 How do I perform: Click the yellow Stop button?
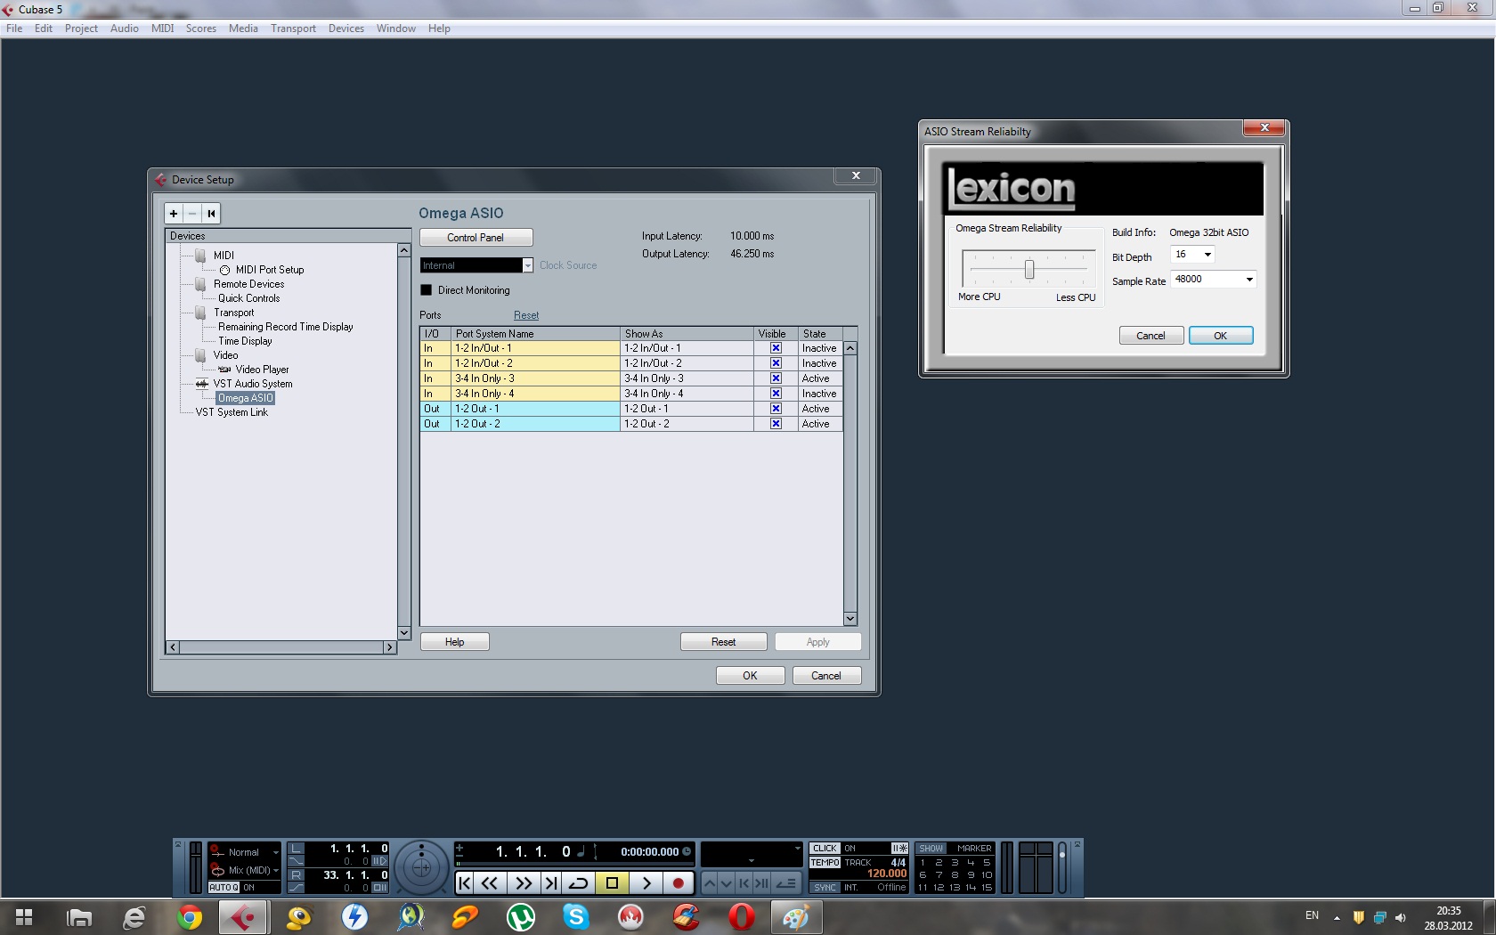(x=612, y=883)
